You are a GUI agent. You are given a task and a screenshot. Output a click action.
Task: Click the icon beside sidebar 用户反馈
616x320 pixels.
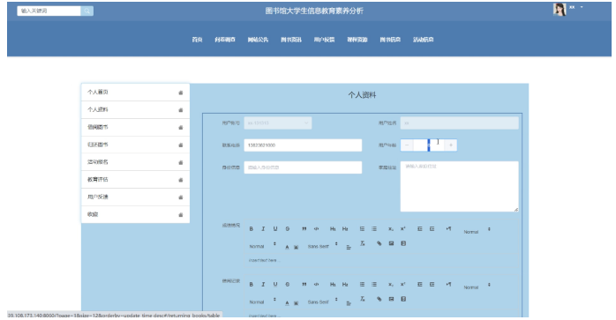(181, 197)
